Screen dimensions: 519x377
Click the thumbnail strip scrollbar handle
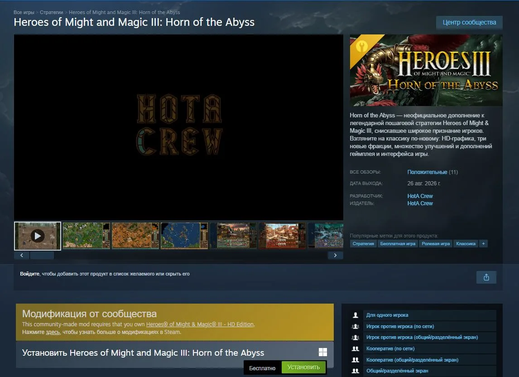(42, 255)
